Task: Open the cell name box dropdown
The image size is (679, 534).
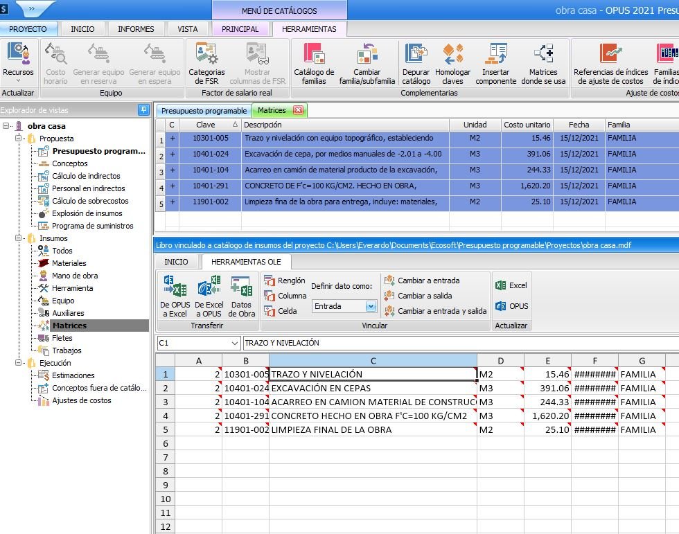Action: 234,343
